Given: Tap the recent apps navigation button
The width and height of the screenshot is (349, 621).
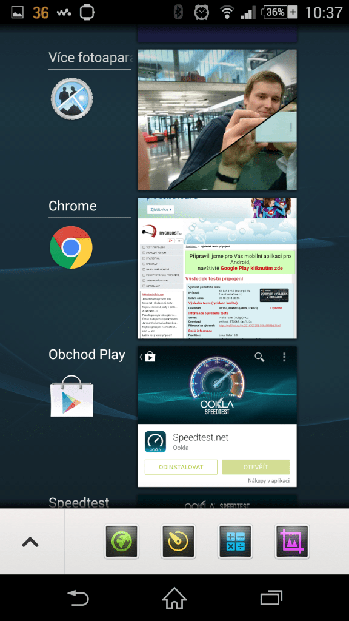Looking at the screenshot, I should pyautogui.click(x=271, y=597).
